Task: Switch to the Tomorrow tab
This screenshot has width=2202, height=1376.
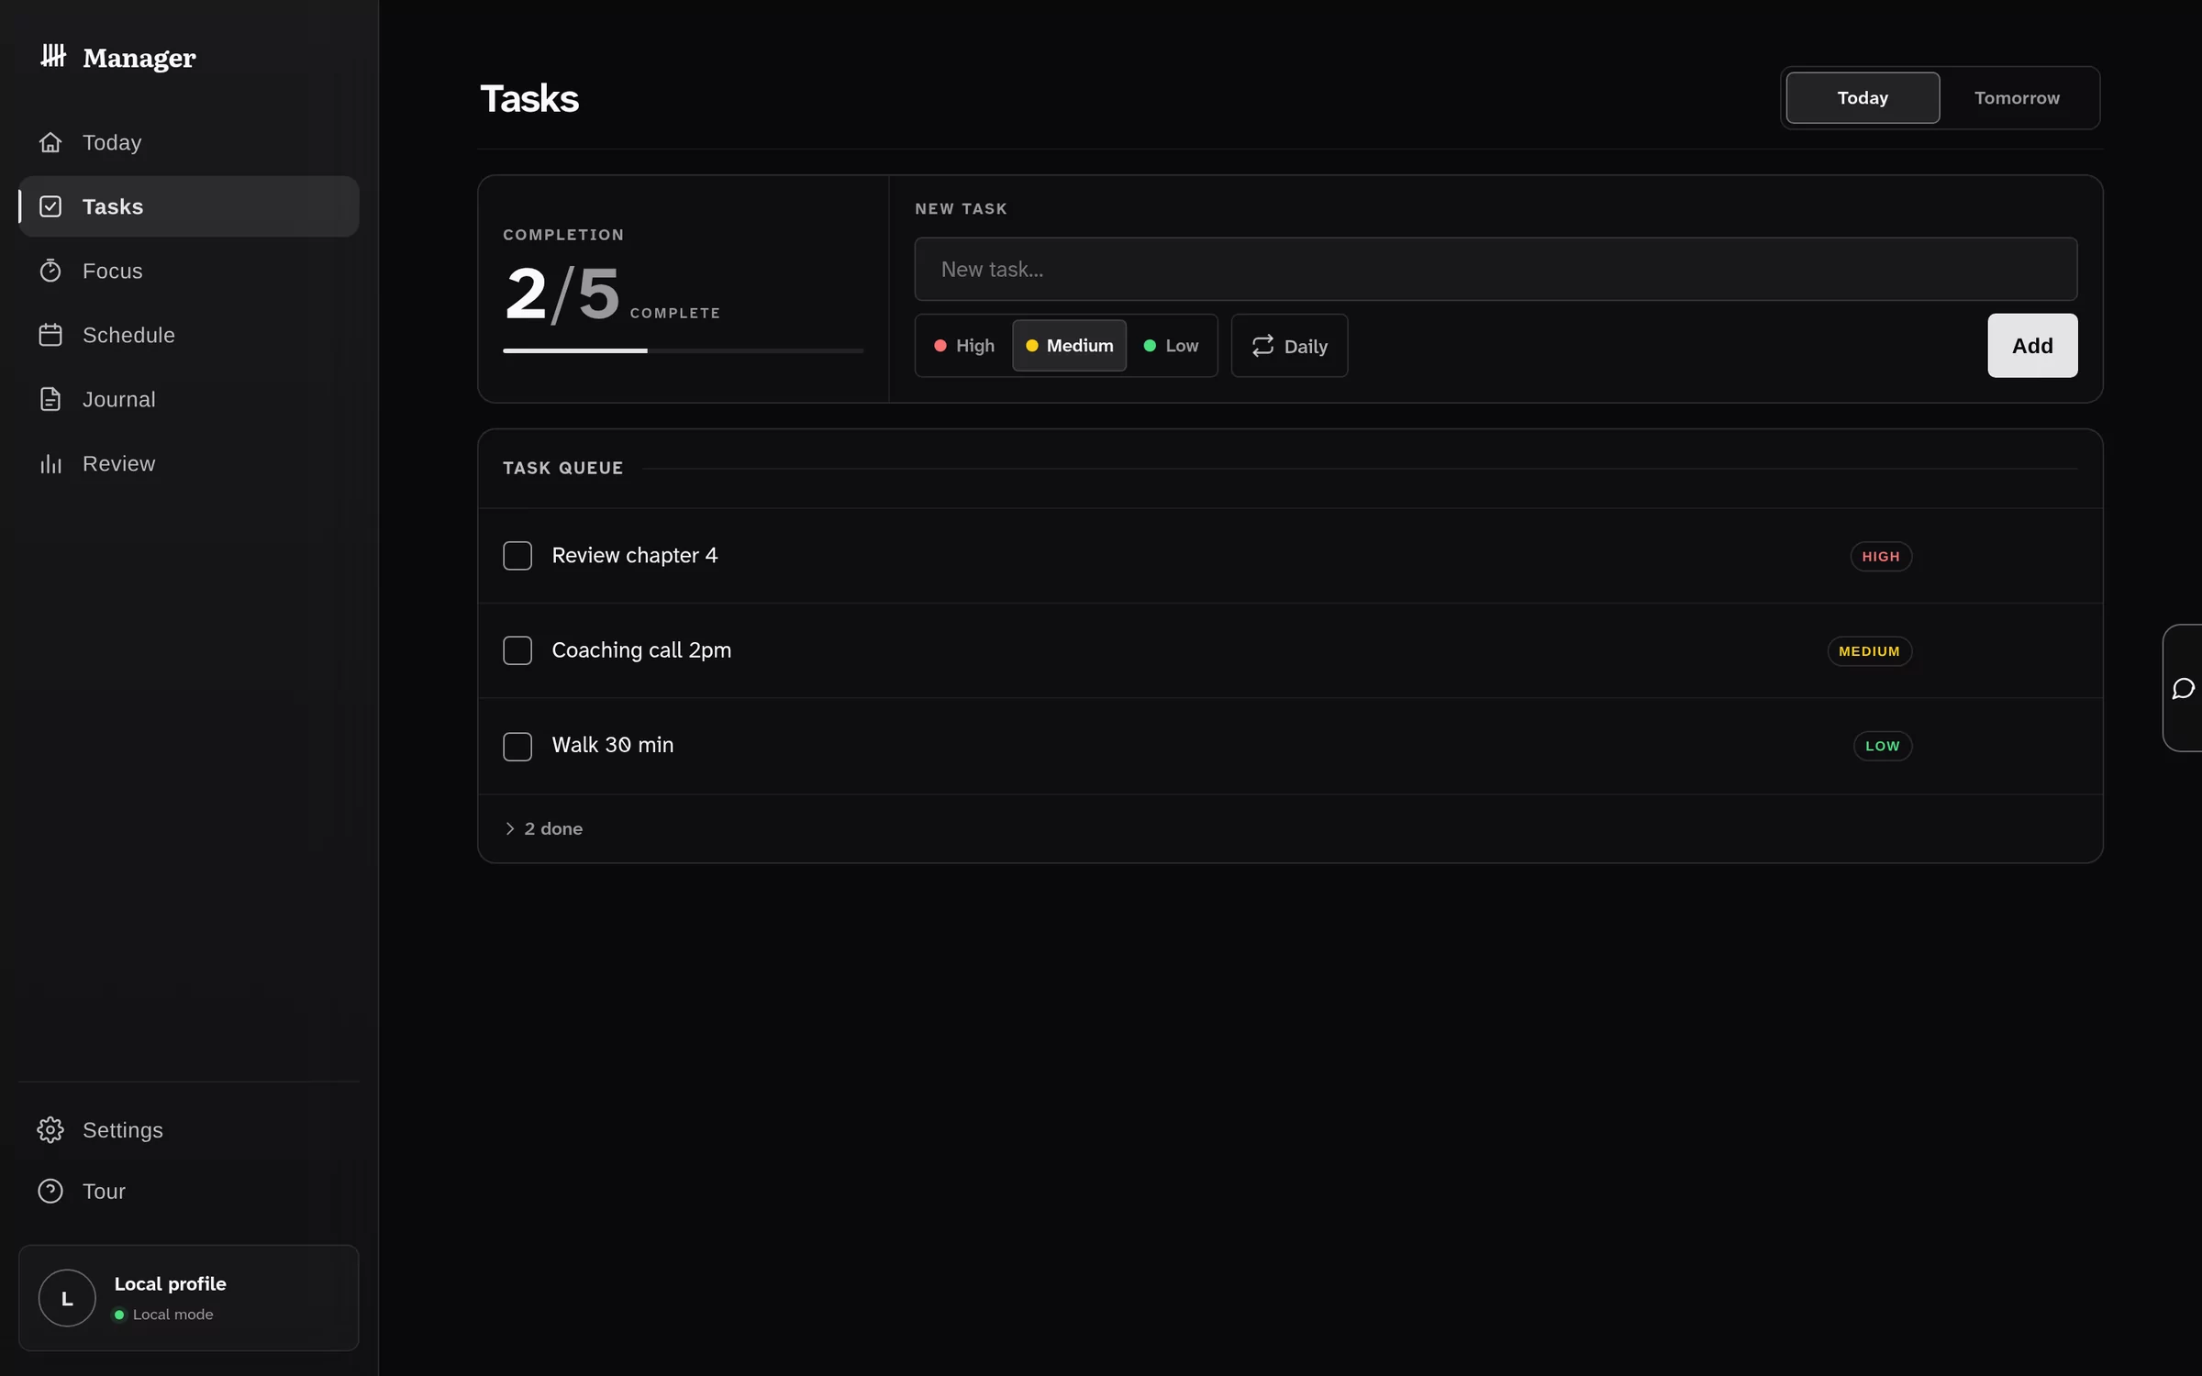Action: (2017, 98)
